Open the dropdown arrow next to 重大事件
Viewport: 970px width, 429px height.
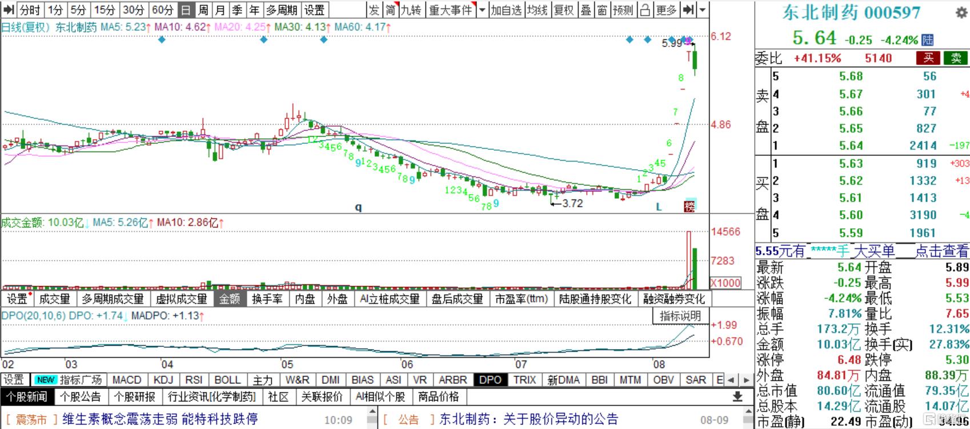(x=482, y=10)
